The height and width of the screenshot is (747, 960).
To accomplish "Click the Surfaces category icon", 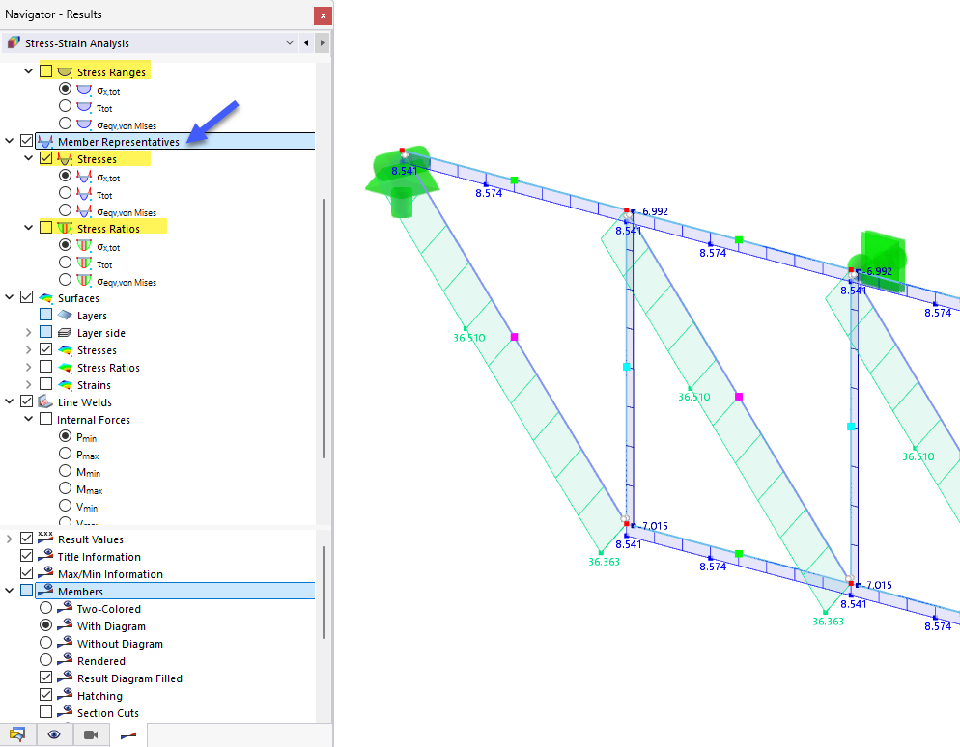I will (45, 298).
